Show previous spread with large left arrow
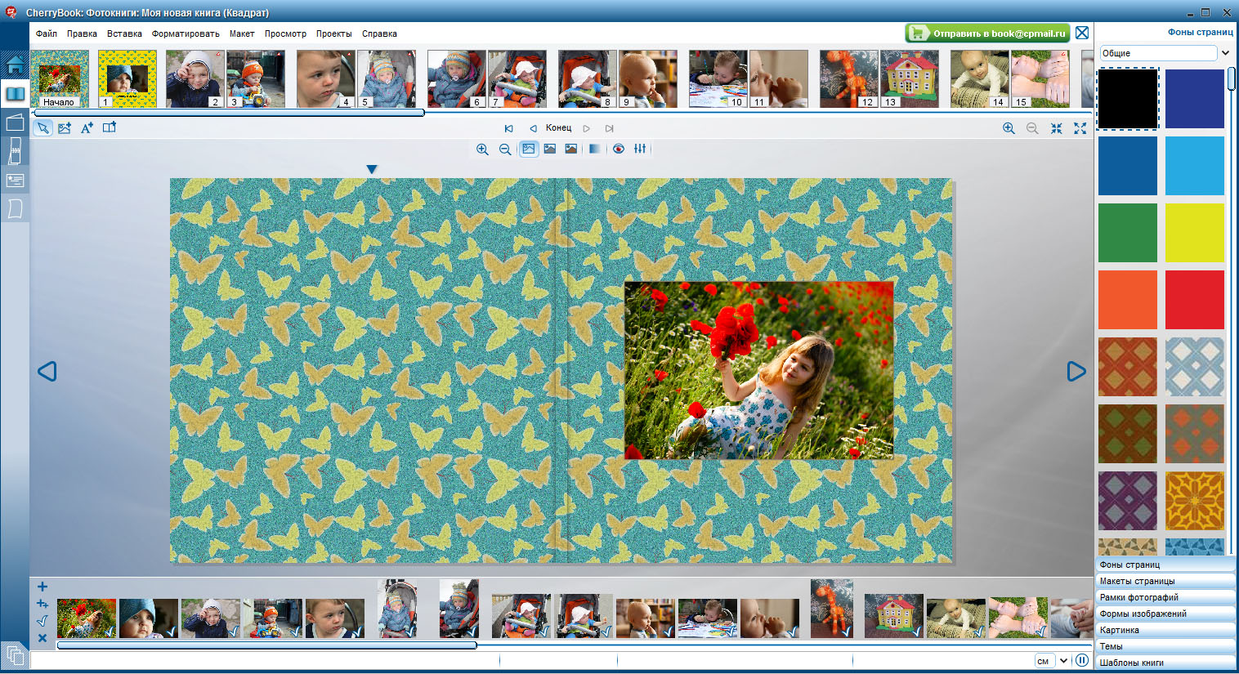 coord(47,372)
